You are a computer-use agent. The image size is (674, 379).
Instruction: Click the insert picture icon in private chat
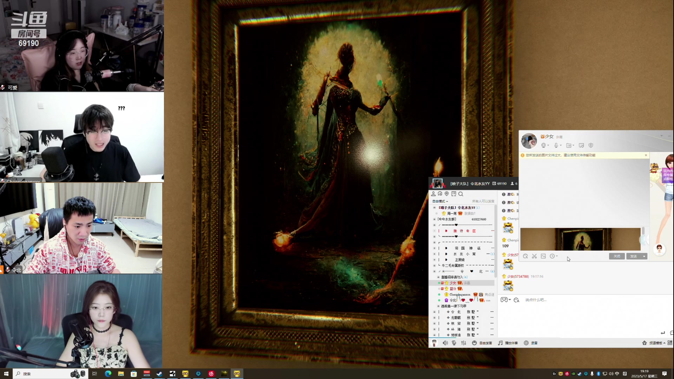click(543, 256)
